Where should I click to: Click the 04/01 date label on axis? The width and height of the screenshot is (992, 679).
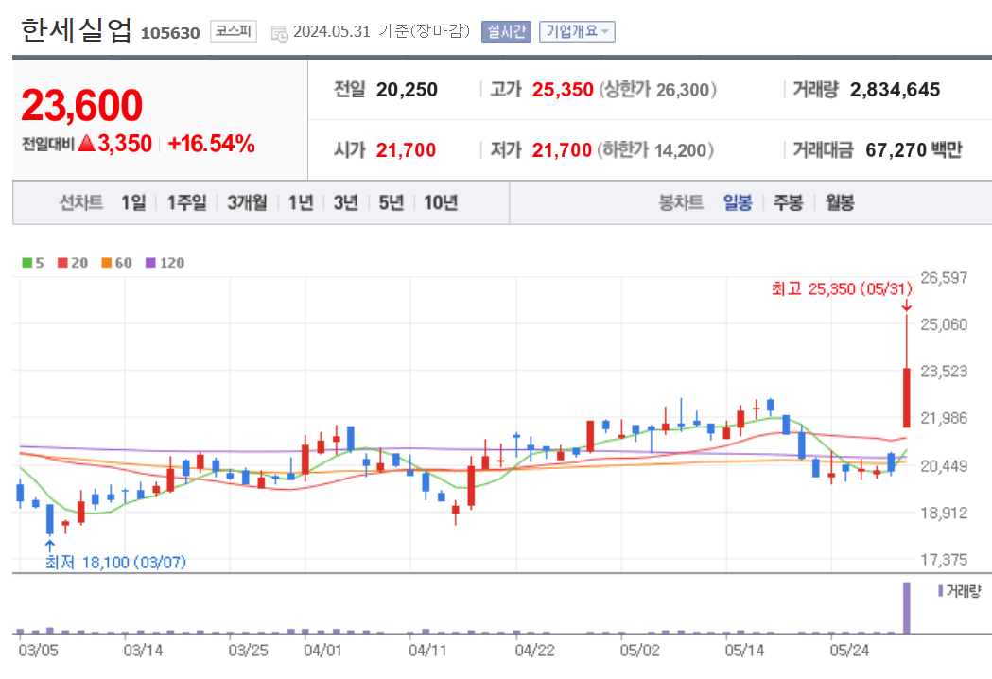(322, 651)
